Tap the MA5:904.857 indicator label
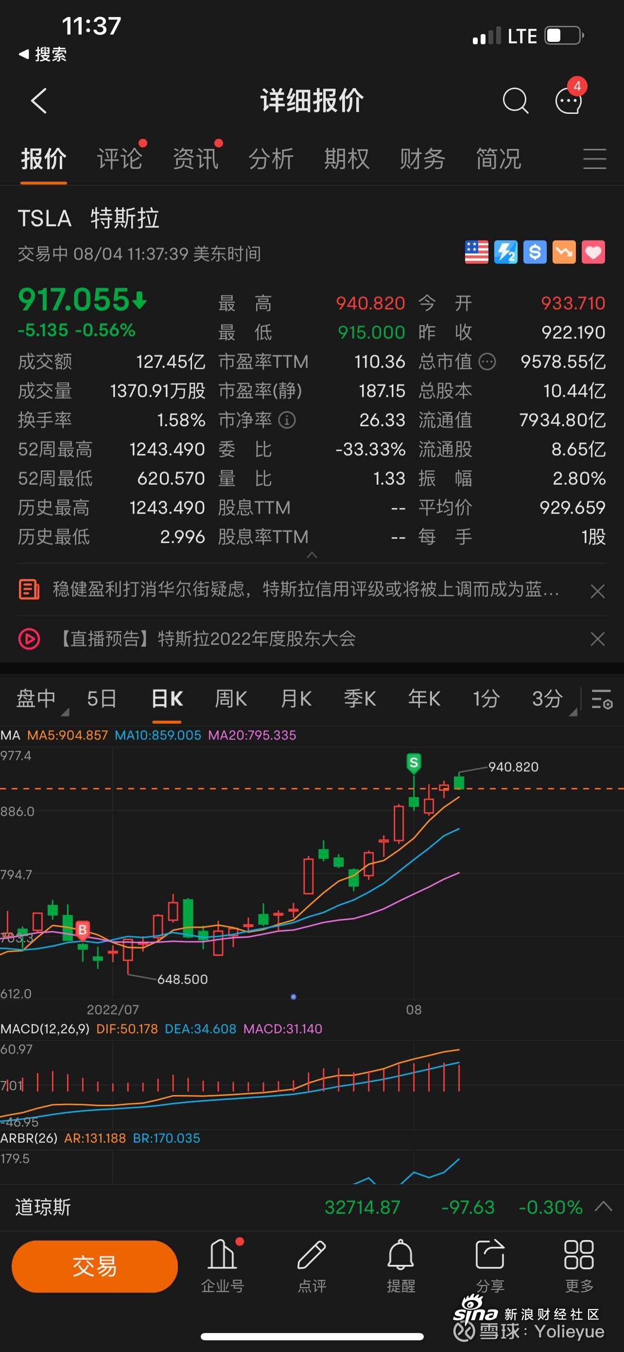624x1352 pixels. [x=68, y=735]
